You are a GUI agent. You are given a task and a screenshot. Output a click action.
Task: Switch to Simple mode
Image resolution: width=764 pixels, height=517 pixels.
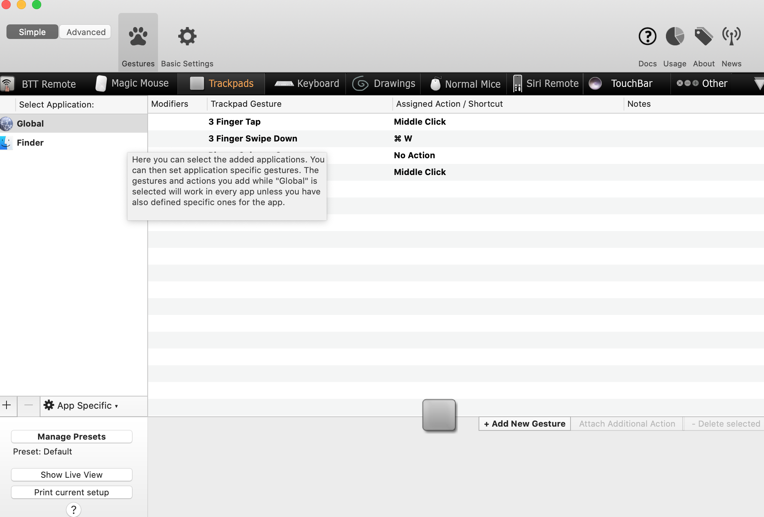32,32
